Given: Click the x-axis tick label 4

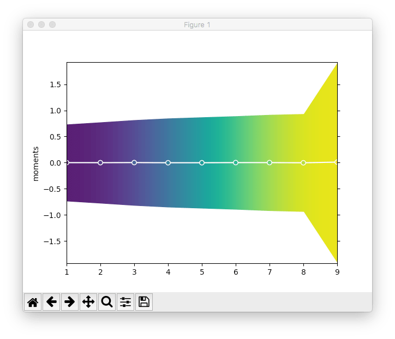Looking at the screenshot, I should click(168, 272).
